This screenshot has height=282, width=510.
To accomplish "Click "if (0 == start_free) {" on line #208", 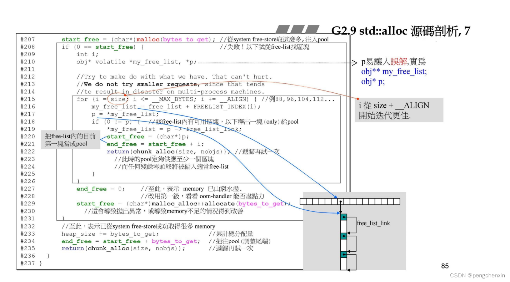I will tap(103, 47).
